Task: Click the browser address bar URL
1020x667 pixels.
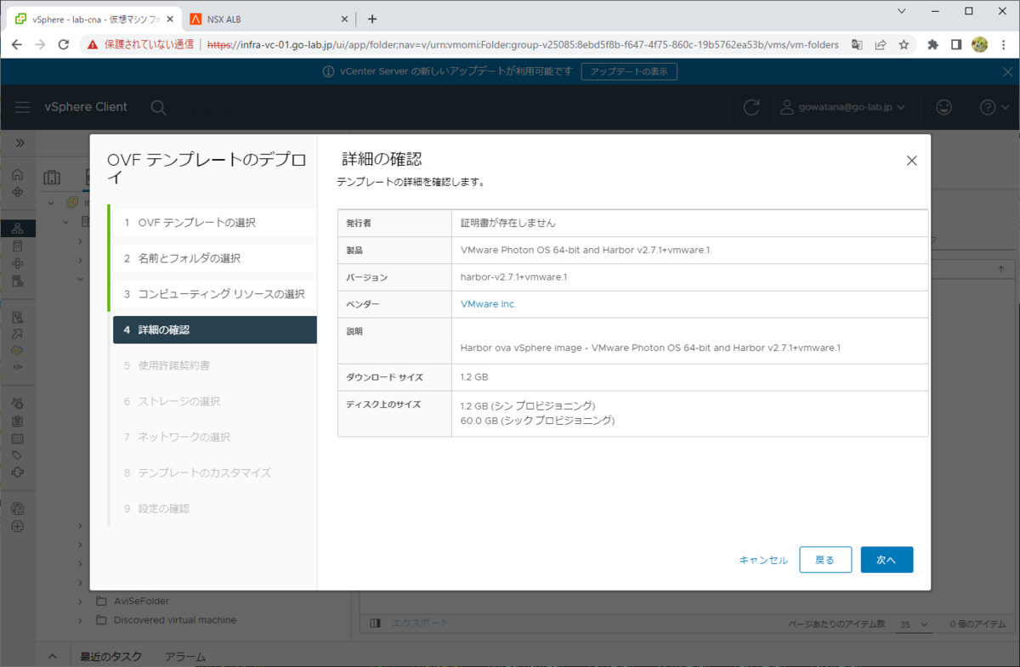Action: (523, 44)
